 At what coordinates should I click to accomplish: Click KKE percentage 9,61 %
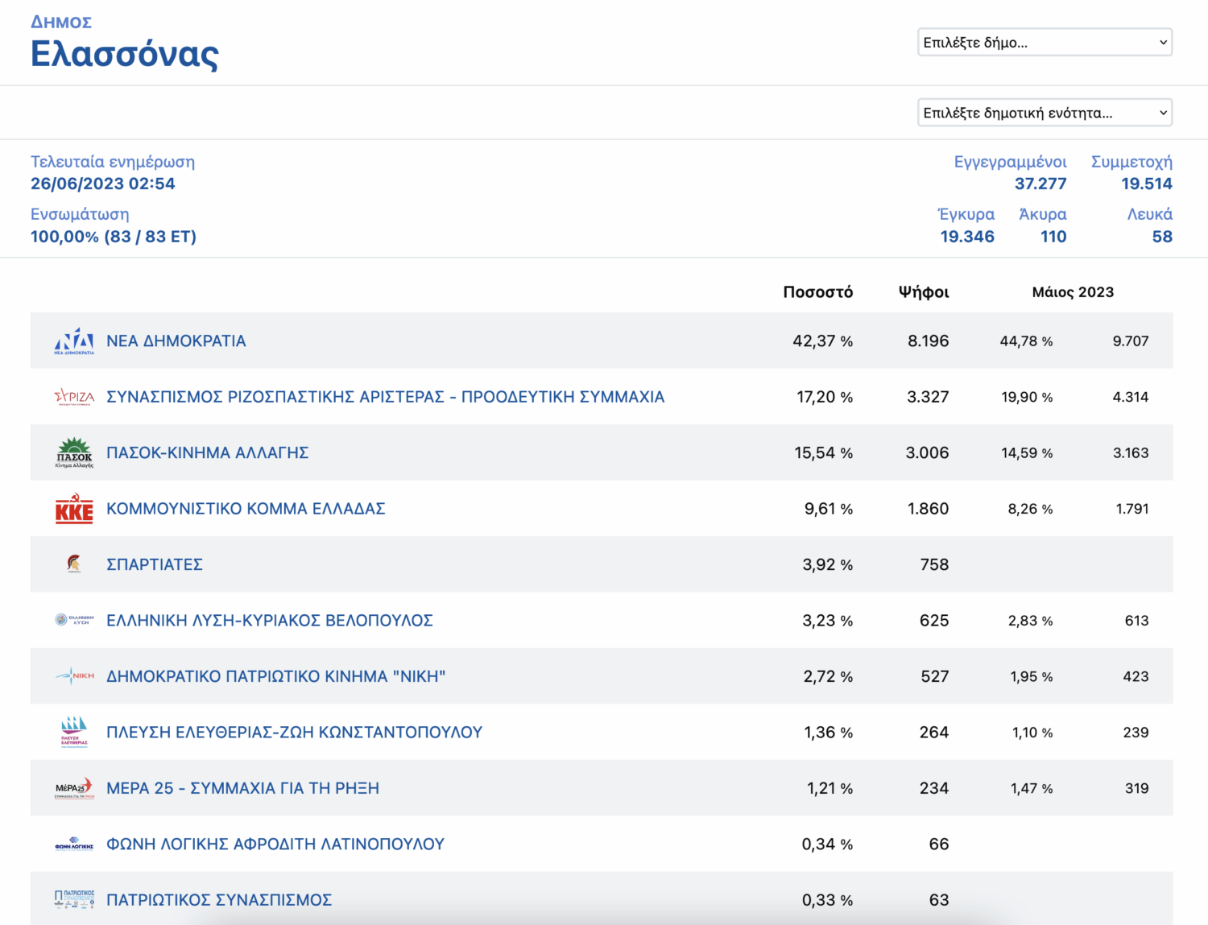[829, 509]
